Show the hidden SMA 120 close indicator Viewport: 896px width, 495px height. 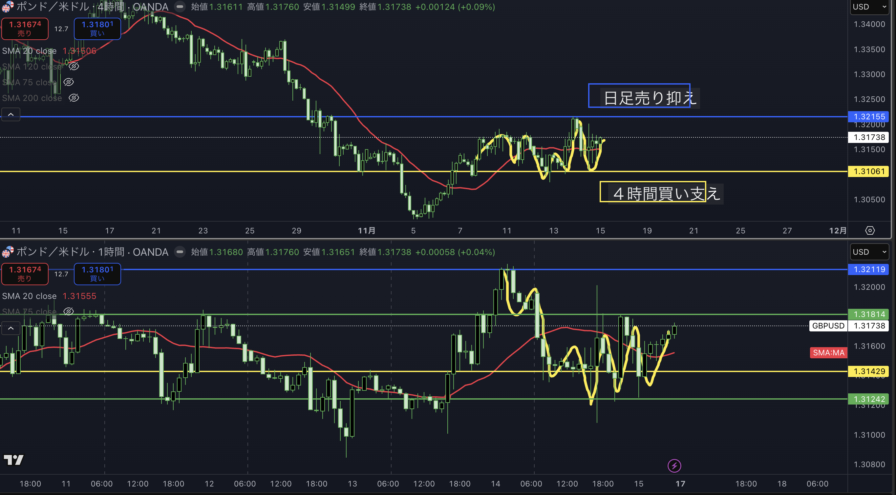[74, 66]
